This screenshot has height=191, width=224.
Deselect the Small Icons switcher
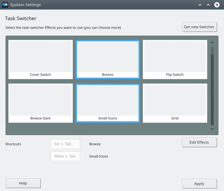pos(108,103)
